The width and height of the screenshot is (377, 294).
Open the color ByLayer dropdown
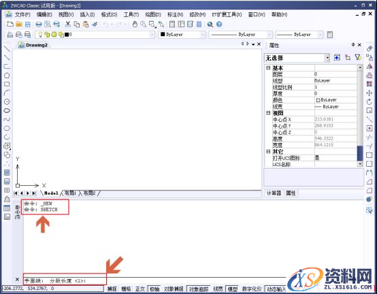tap(203, 35)
